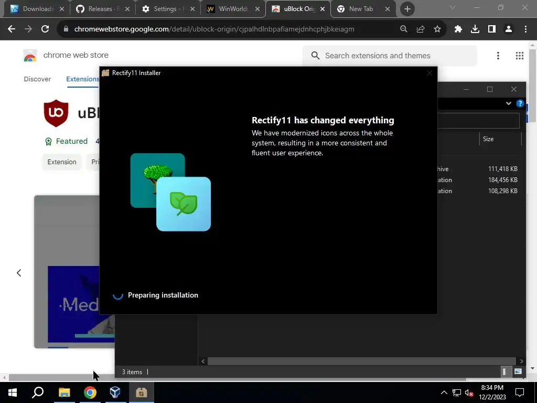Open the Discover section of the web store
The image size is (537, 403).
[x=37, y=79]
